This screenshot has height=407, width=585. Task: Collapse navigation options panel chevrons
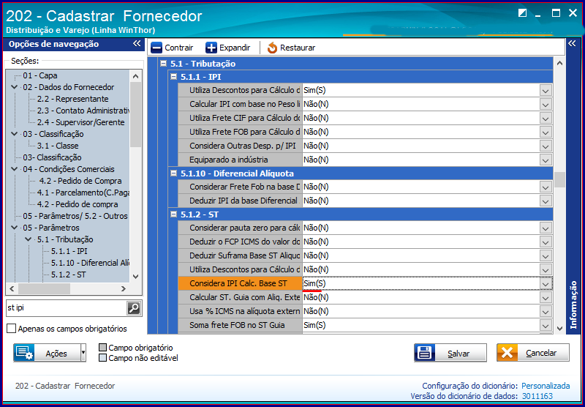[x=137, y=44]
